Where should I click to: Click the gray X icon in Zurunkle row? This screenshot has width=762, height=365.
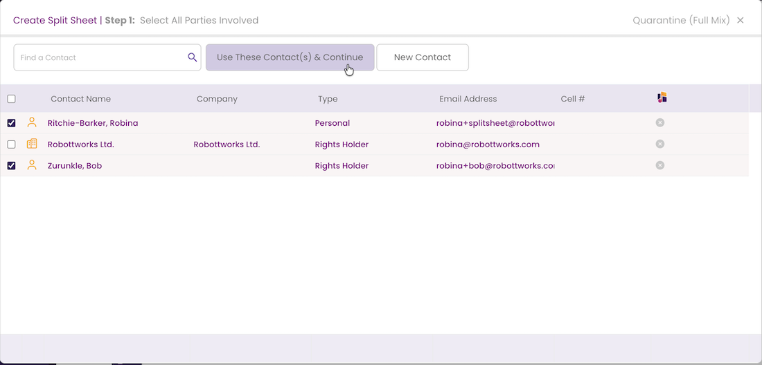pos(660,165)
